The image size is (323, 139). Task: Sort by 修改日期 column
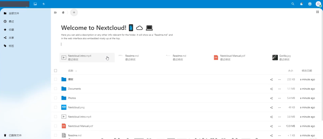click(307, 71)
